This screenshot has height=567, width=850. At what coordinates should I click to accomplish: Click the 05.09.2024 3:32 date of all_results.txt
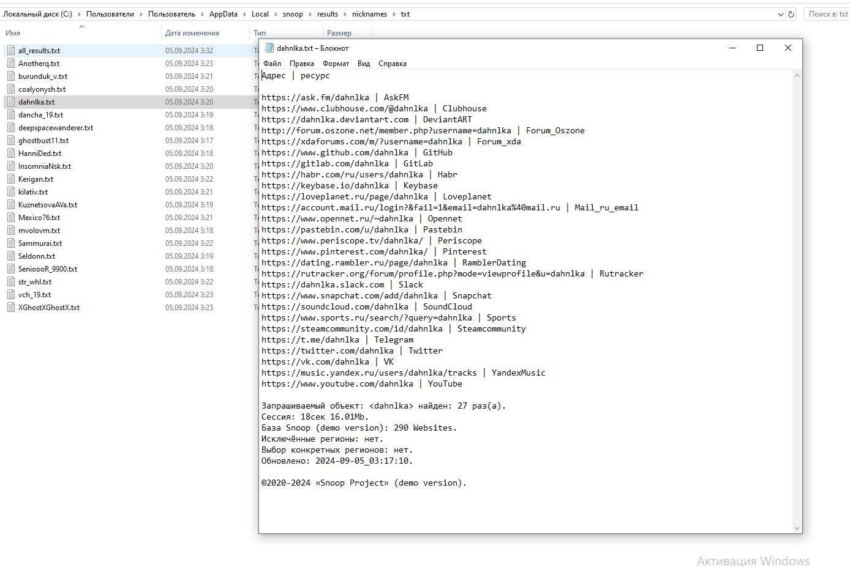coord(189,51)
